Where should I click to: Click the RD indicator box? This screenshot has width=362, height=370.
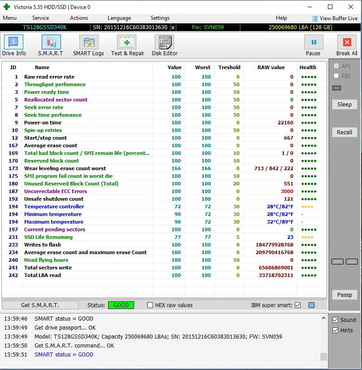coord(352,261)
